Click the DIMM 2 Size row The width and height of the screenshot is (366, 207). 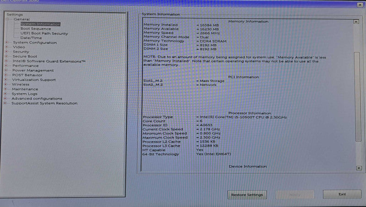click(x=180, y=49)
